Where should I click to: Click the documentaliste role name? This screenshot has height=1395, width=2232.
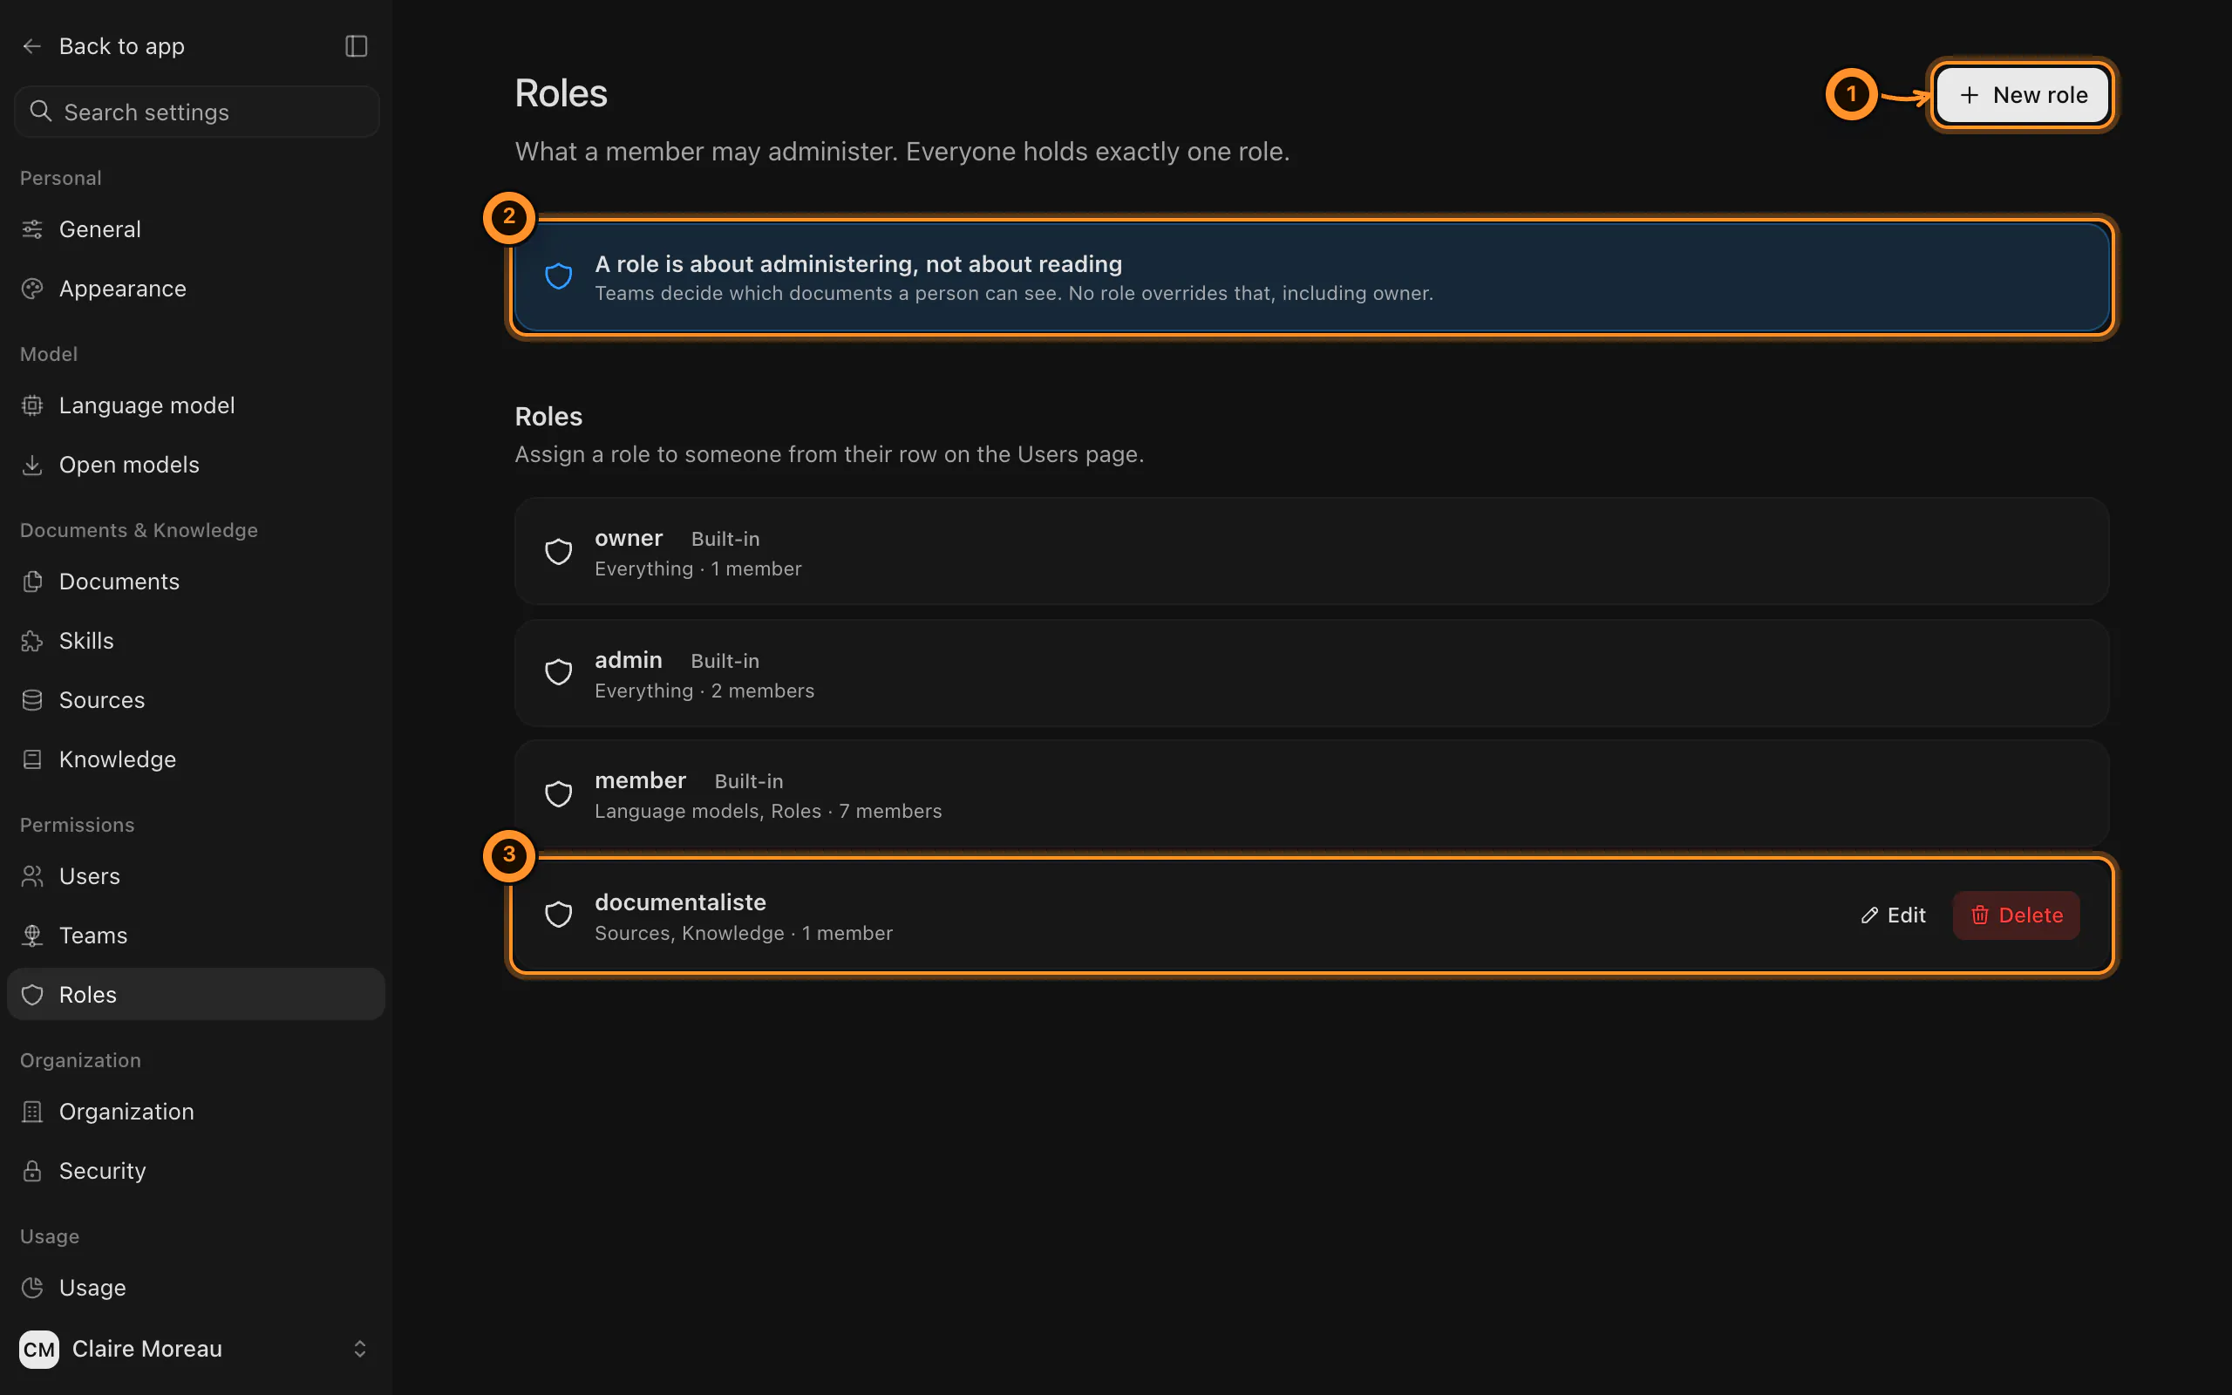coord(681,902)
